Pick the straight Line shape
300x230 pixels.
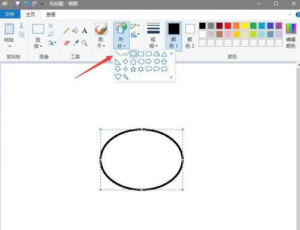(118, 54)
